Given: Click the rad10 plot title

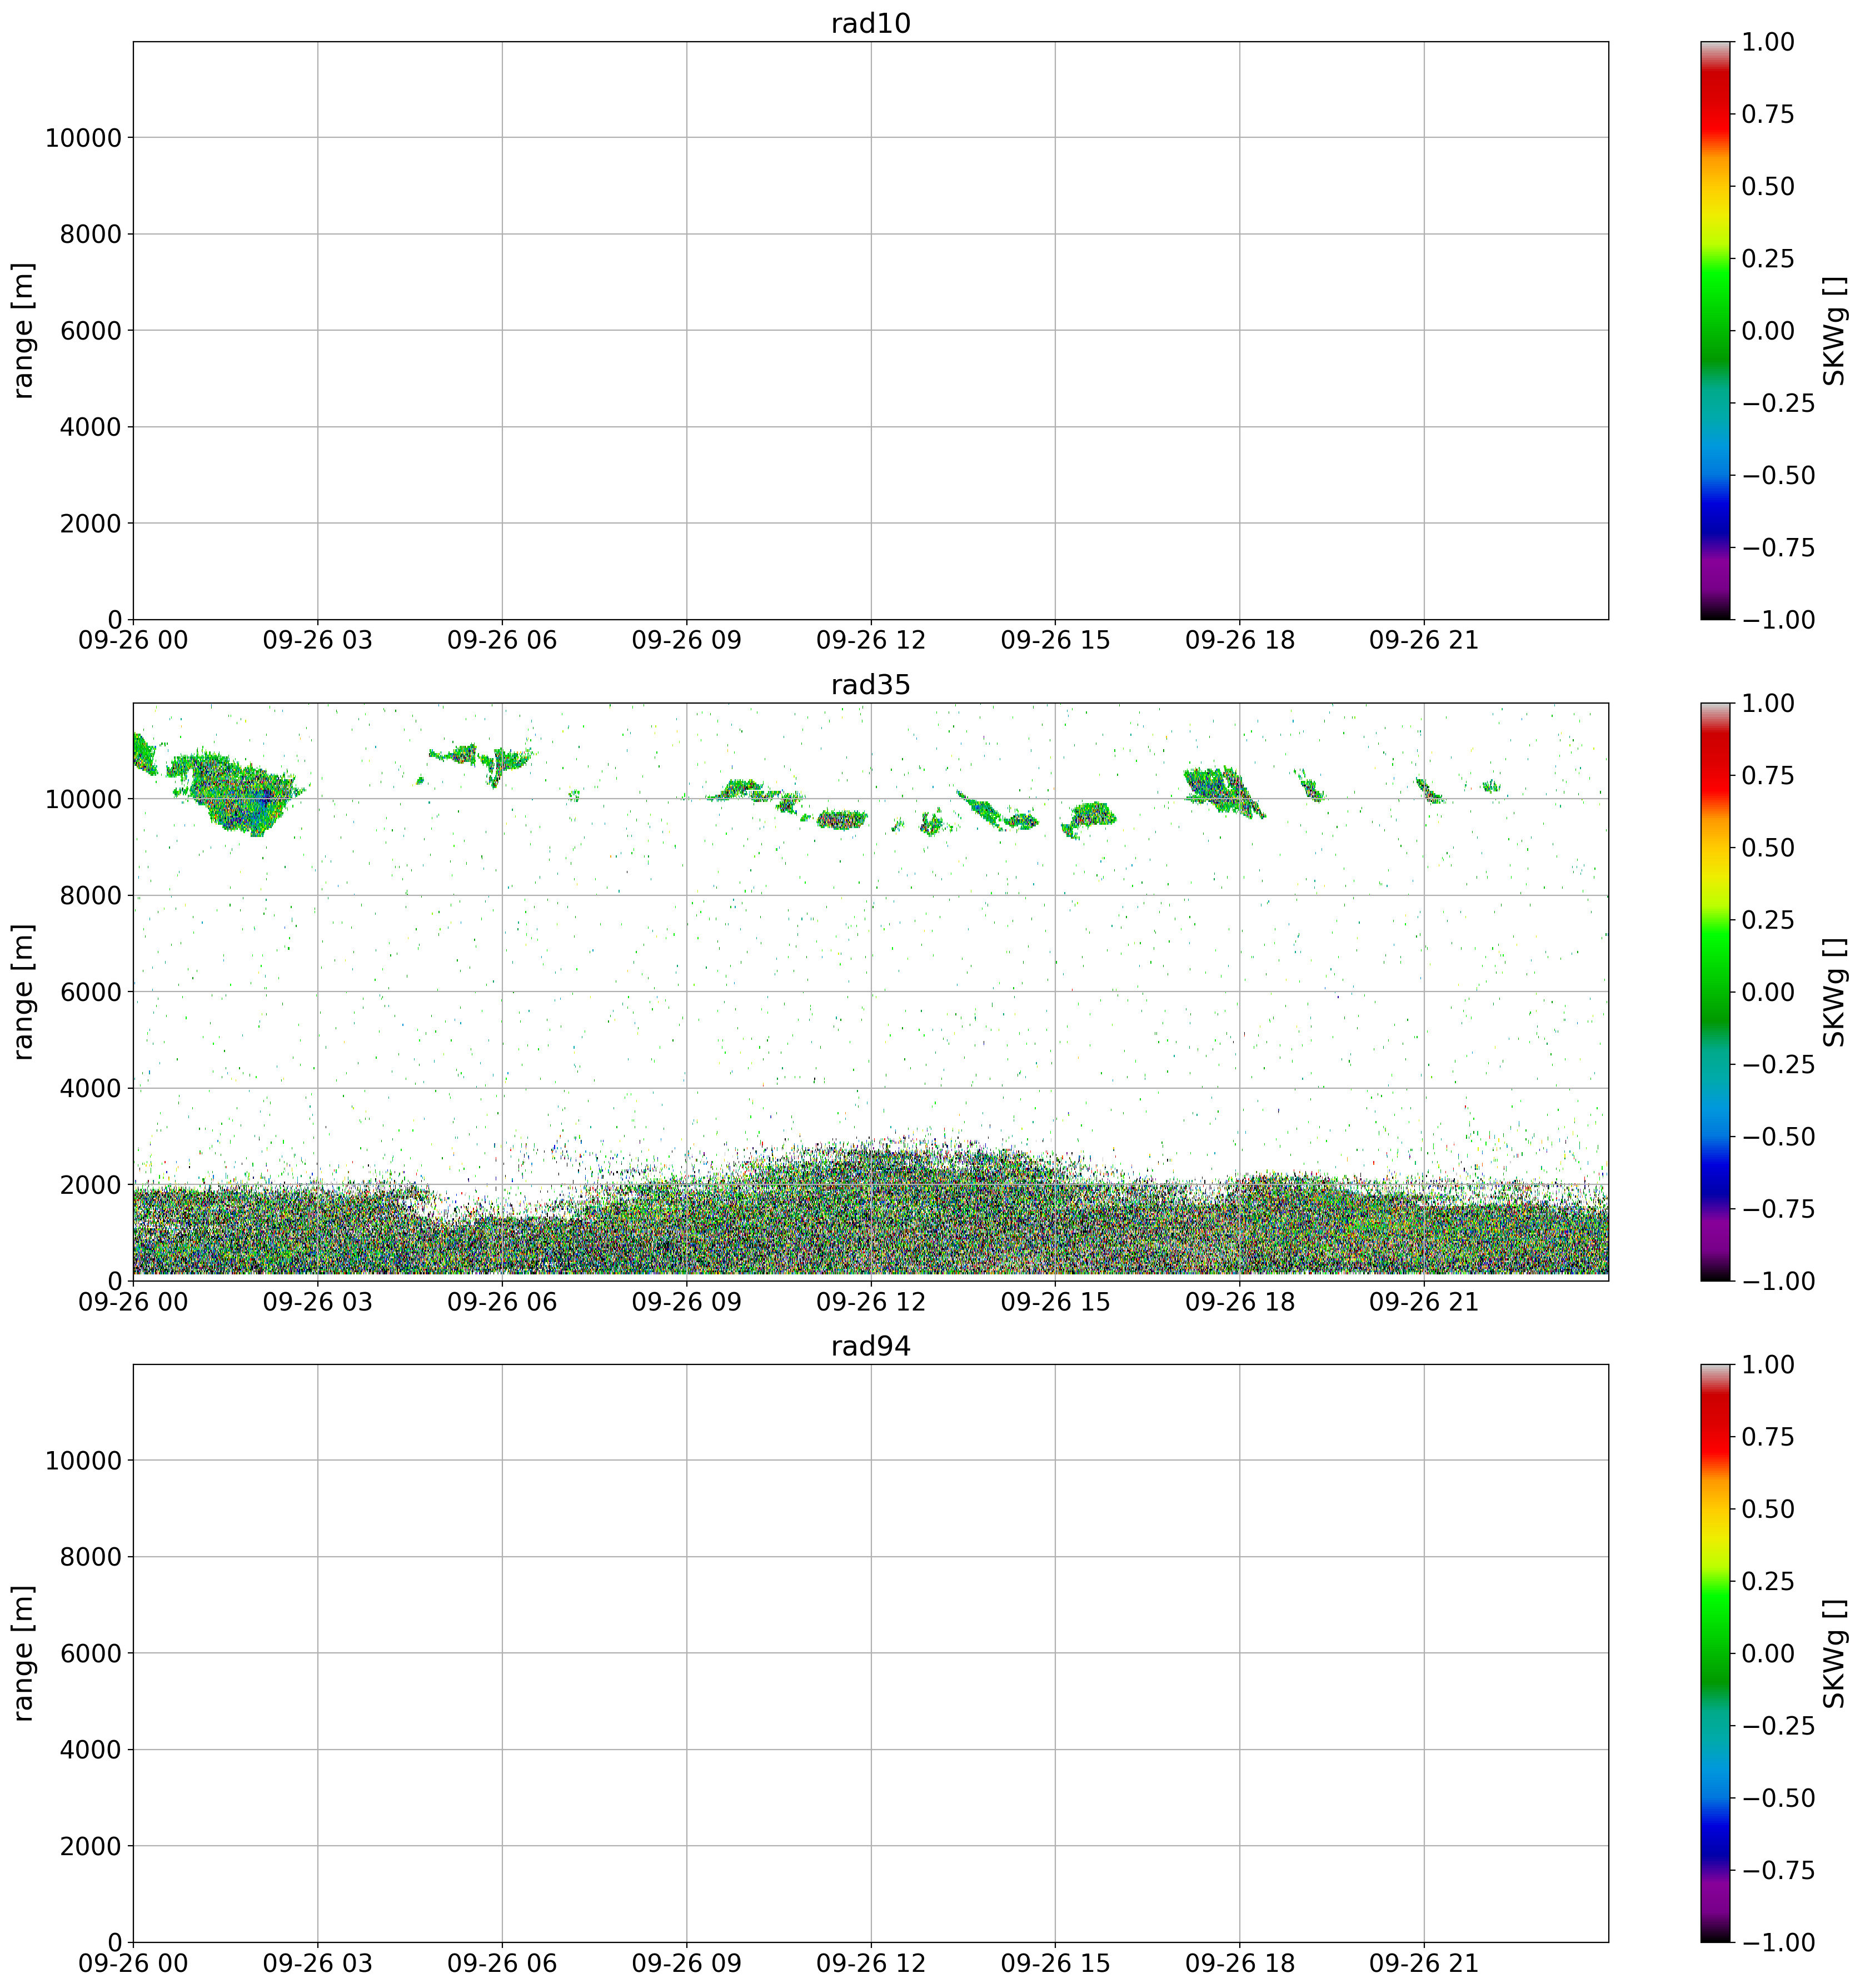Looking at the screenshot, I should (870, 24).
